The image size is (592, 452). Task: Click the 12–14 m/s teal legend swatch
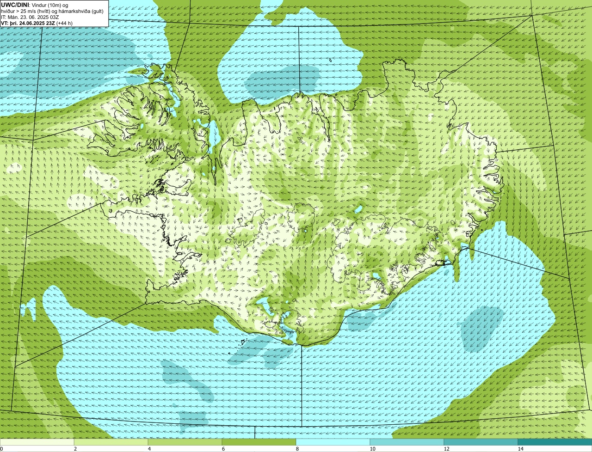coord(481,442)
